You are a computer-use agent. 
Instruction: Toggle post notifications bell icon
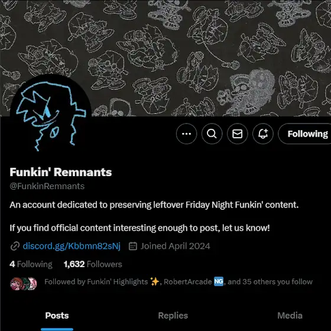point(263,134)
